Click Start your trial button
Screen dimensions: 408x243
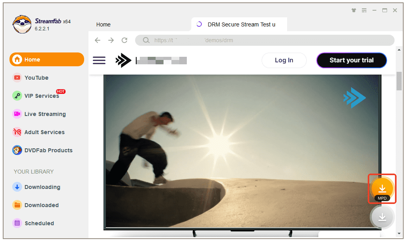click(352, 60)
